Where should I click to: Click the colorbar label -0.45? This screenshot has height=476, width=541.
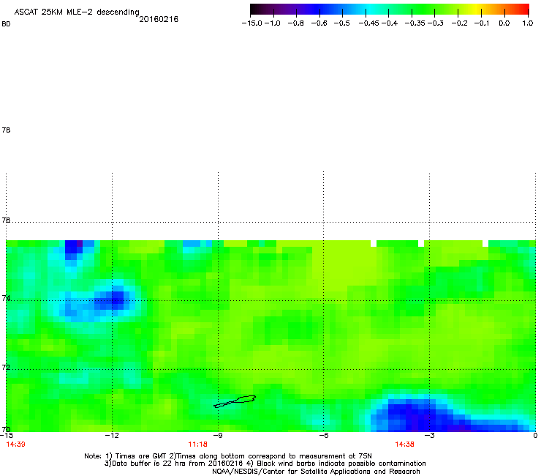tap(369, 23)
